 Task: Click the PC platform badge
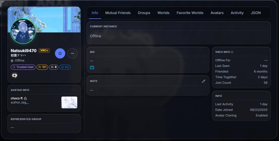[x=65, y=67]
